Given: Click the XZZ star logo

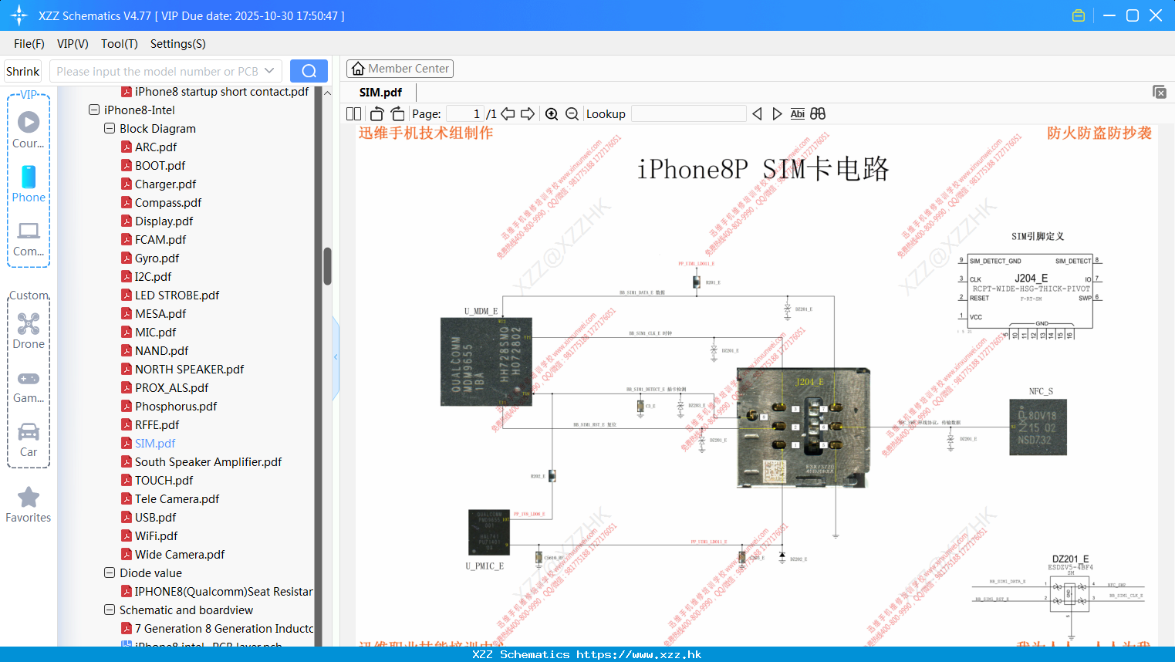Looking at the screenshot, I should (19, 15).
